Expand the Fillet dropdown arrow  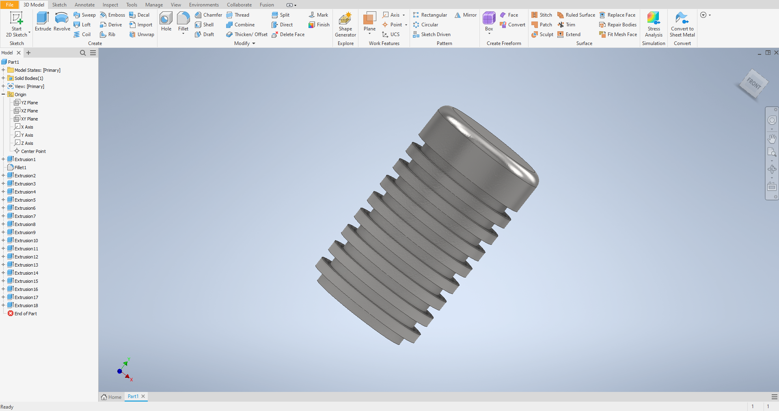(183, 34)
